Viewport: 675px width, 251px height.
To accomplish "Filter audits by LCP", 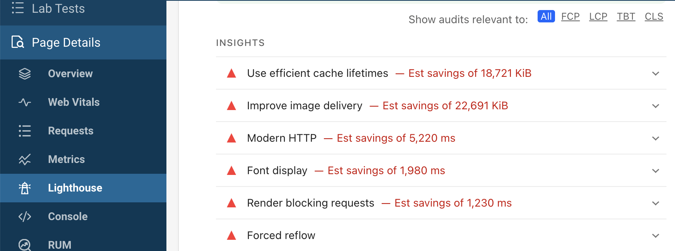I will [x=598, y=17].
